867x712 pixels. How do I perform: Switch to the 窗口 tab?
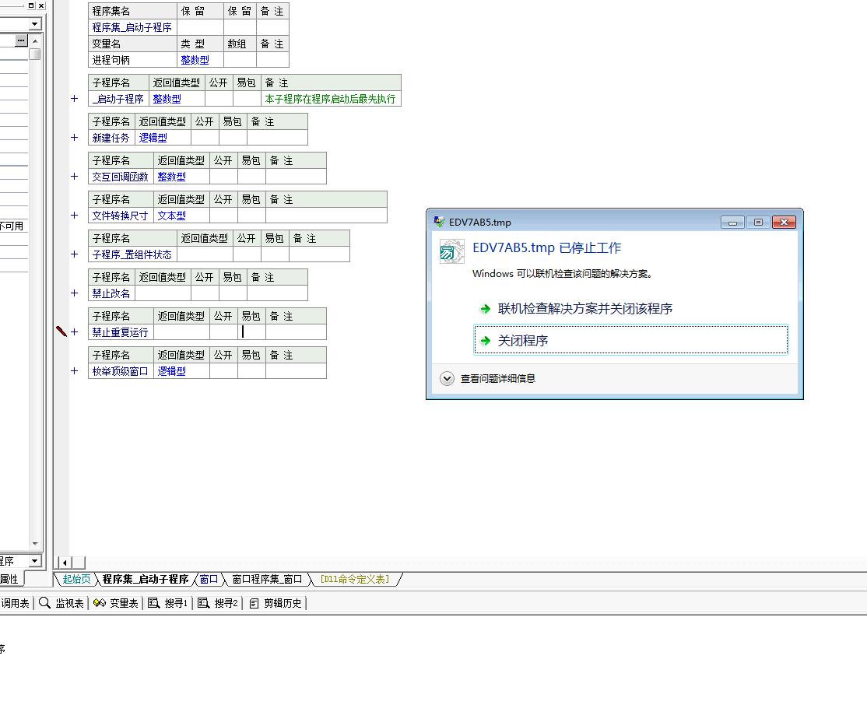click(x=209, y=579)
